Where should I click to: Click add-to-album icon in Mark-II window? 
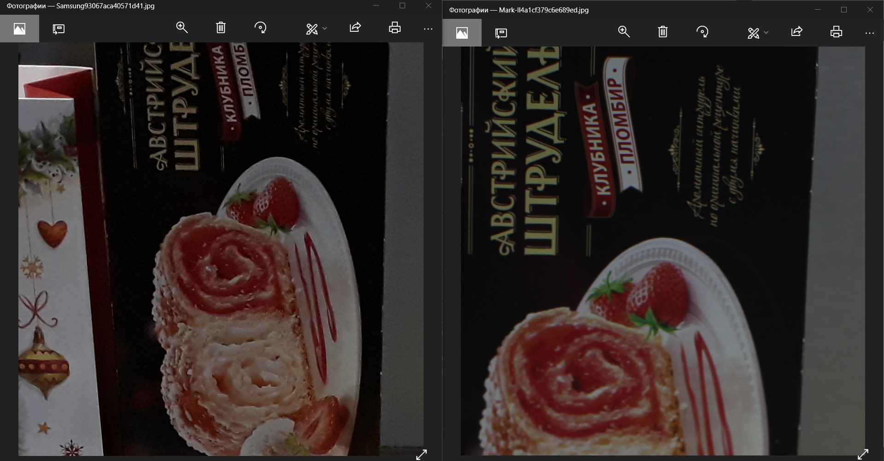501,33
